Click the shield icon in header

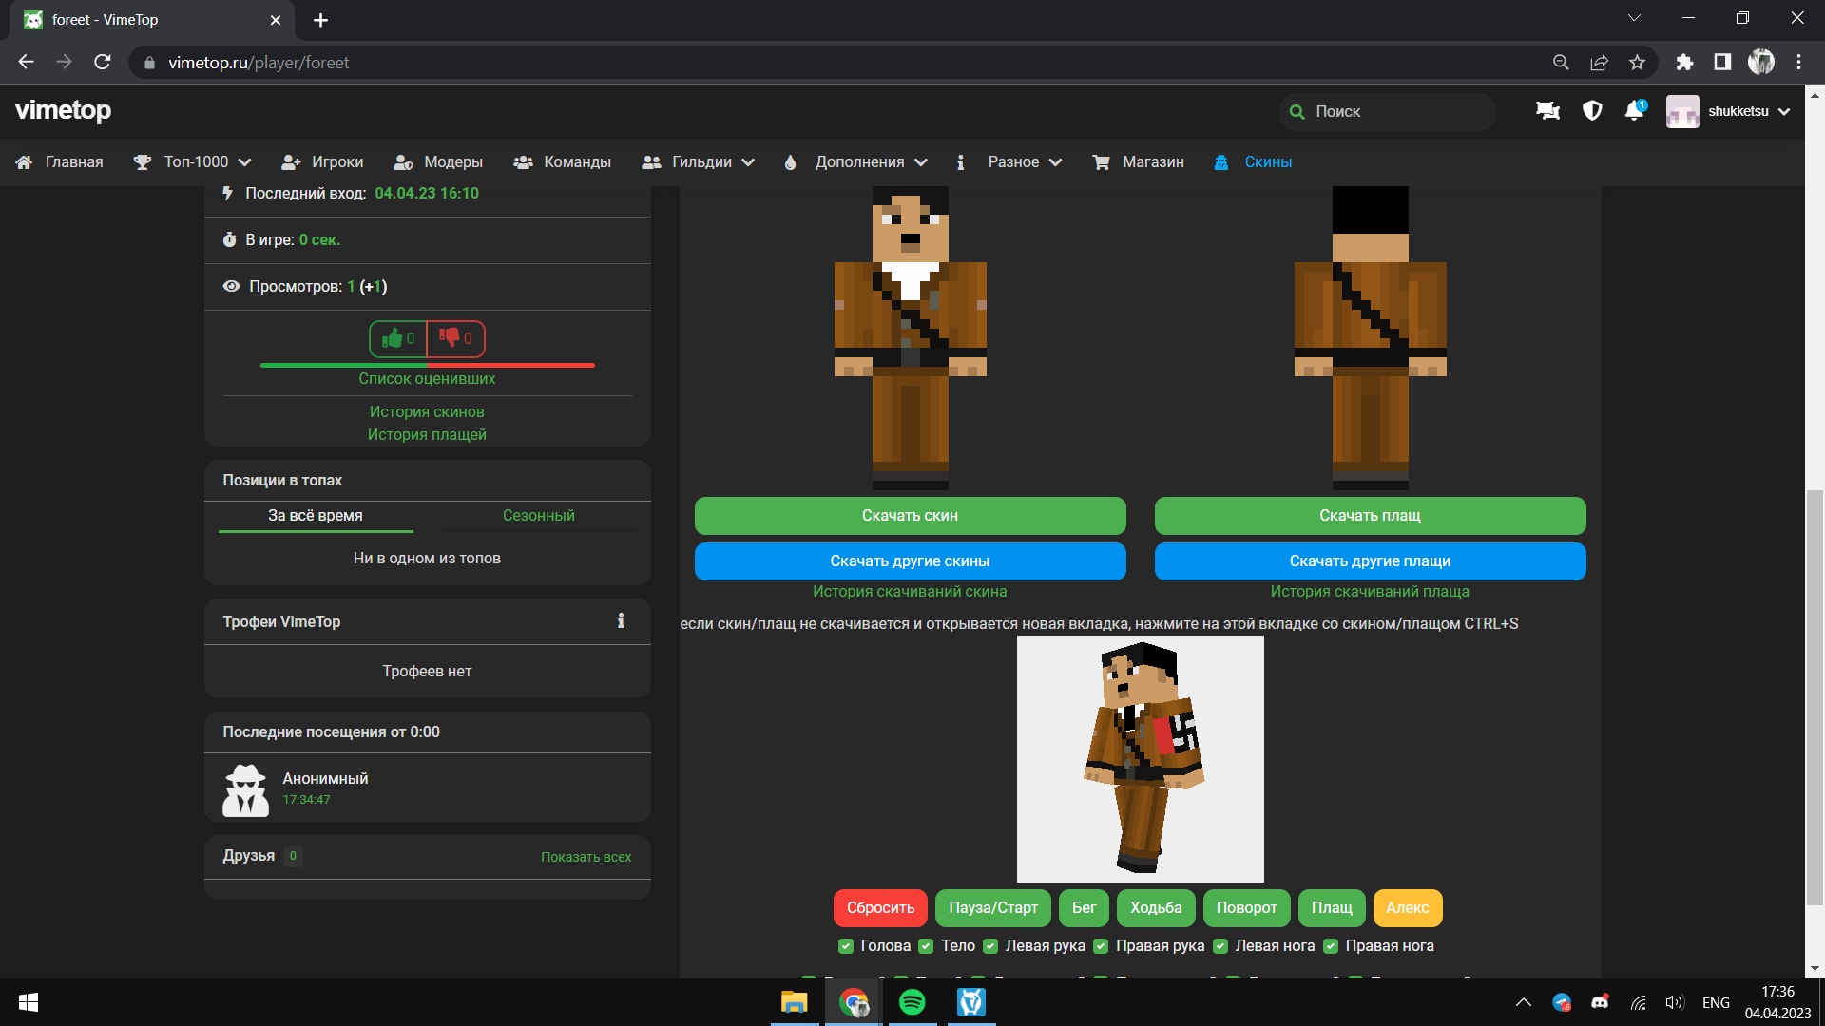click(1592, 111)
